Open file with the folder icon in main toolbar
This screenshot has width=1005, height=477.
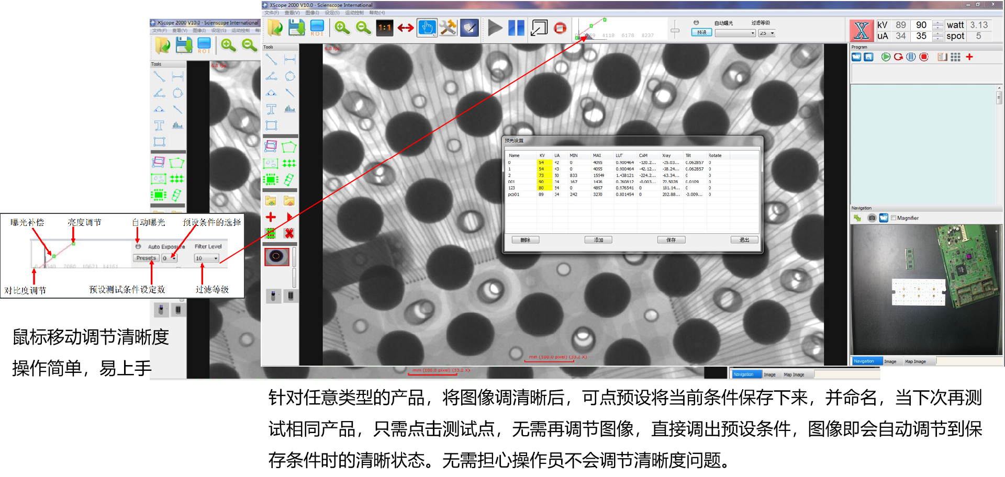click(x=275, y=28)
